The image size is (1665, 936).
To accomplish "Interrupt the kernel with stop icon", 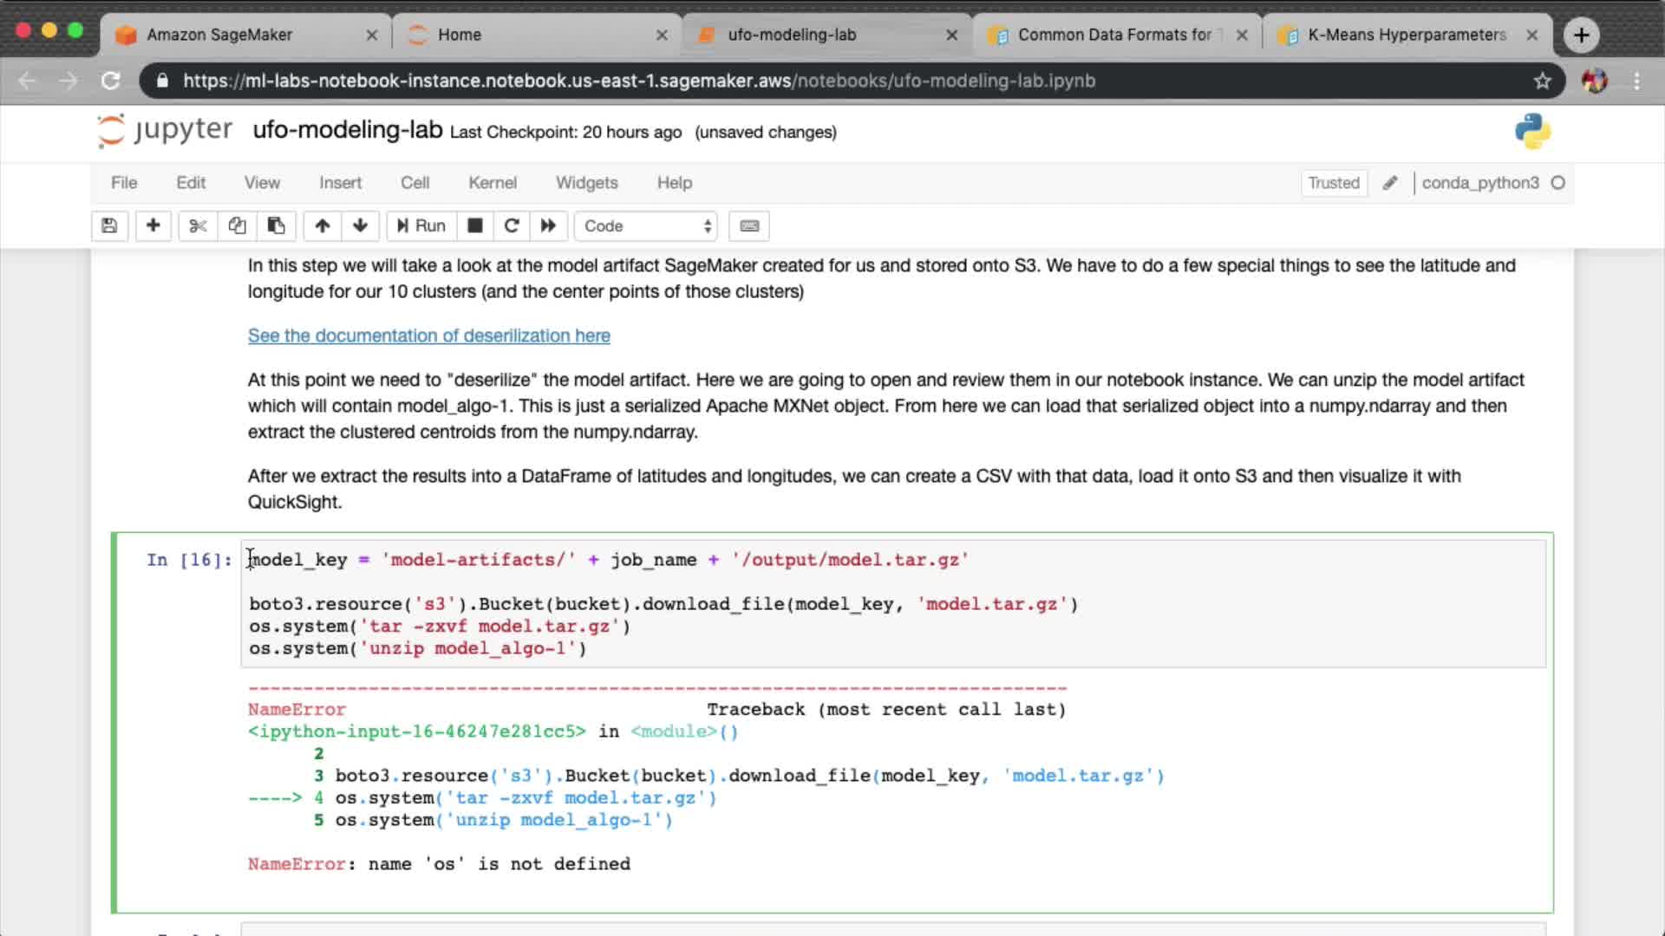I will [x=474, y=226].
